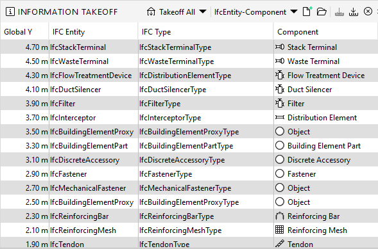Screen dimensions: 378x249
Task: Click the active export download icon
Action: tap(354, 12)
